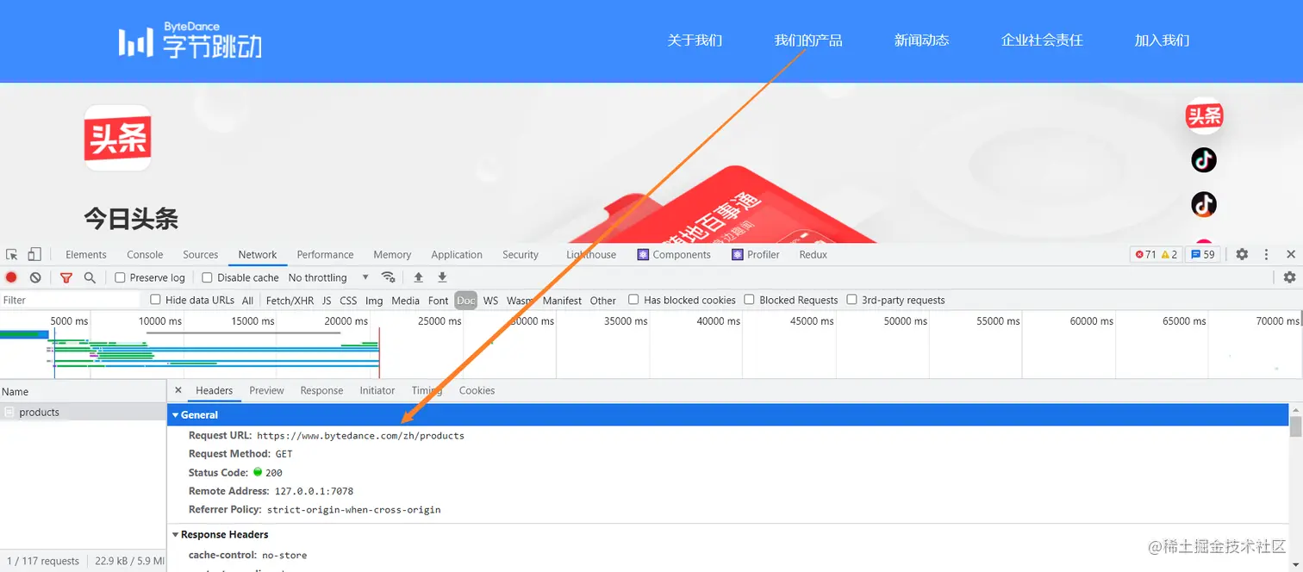This screenshot has width=1303, height=572.
Task: Open DevTools settings gear in tab bar
Action: 1242,254
